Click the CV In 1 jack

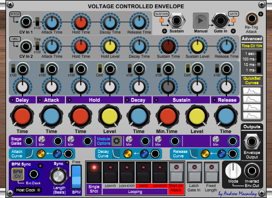(26, 22)
